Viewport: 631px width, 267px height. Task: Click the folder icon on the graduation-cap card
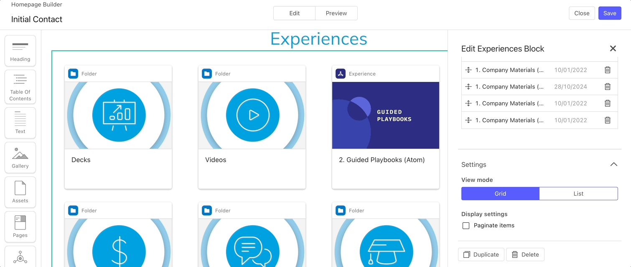click(x=341, y=211)
